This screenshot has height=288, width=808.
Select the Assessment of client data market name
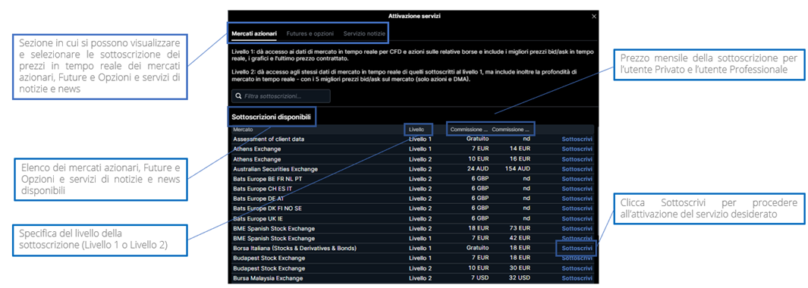(x=269, y=139)
